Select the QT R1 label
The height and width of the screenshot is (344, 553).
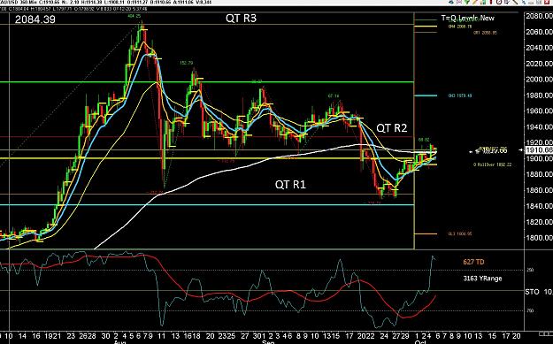click(x=290, y=184)
